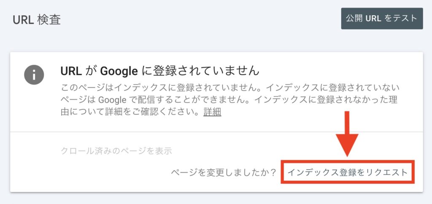Click the gray info circle icon
The image size is (432, 204).
pyautogui.click(x=35, y=75)
